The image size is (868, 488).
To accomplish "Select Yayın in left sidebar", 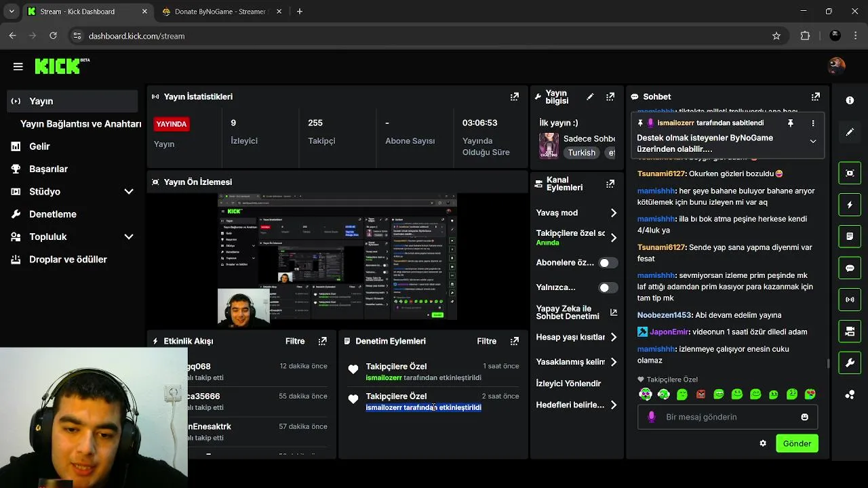I will pos(72,101).
